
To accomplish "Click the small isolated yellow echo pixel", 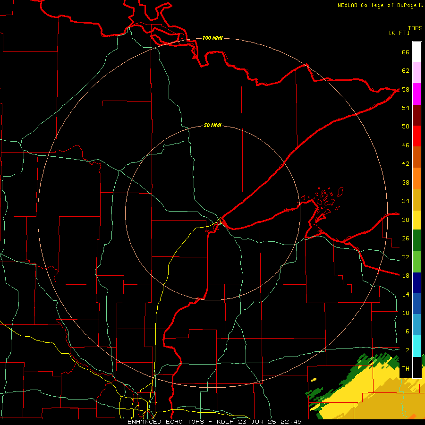I will click(314, 380).
